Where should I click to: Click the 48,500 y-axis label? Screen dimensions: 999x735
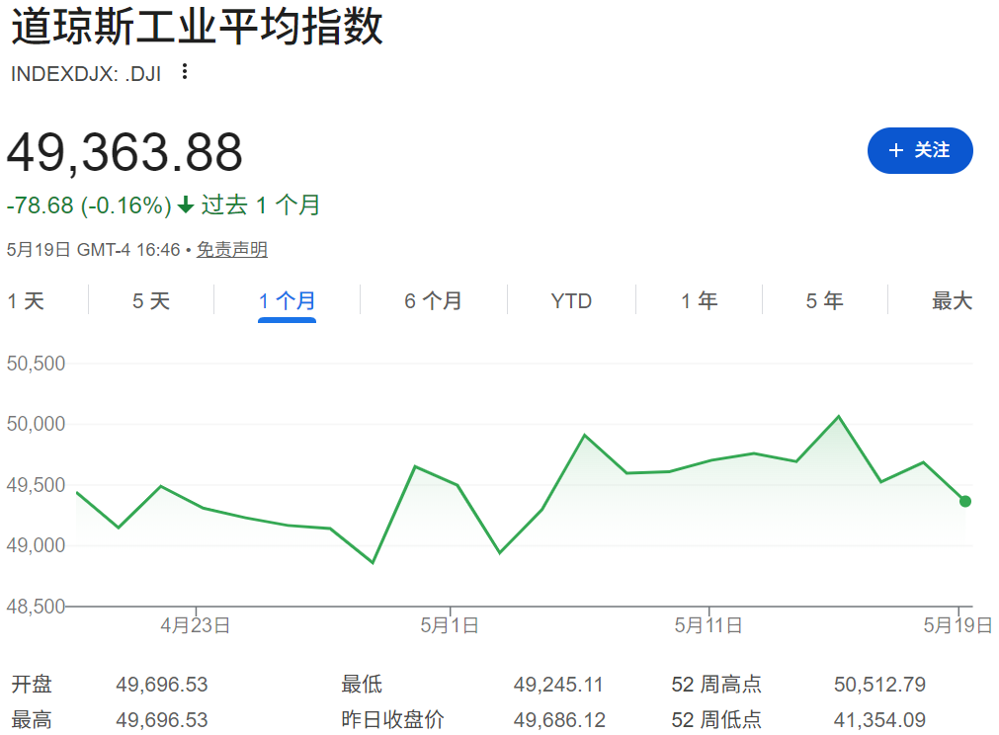click(x=36, y=606)
